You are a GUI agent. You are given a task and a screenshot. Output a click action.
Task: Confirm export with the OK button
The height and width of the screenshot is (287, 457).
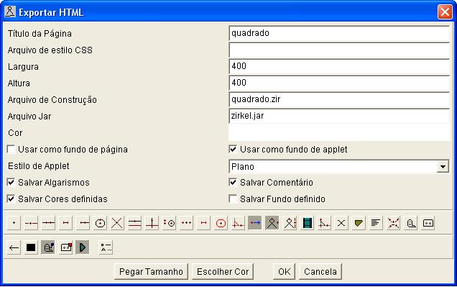coord(284,272)
